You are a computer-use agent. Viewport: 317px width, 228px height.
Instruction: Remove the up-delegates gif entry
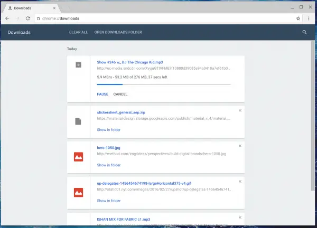(x=240, y=182)
